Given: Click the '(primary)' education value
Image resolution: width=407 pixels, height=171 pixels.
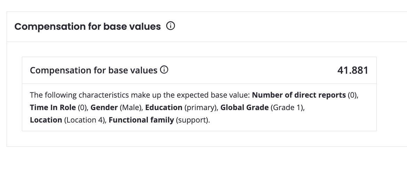Looking at the screenshot, I should [200, 108].
